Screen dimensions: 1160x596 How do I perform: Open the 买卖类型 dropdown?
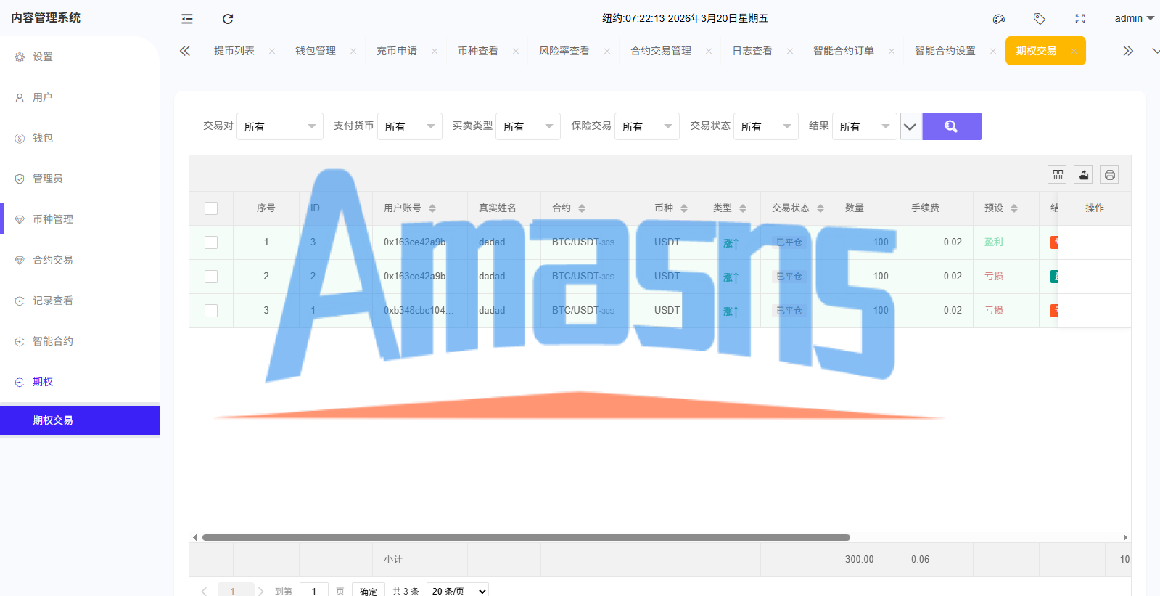pos(528,126)
